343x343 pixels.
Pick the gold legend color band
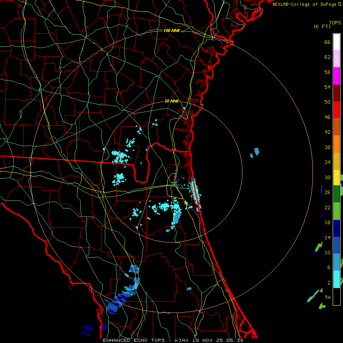tap(337, 161)
